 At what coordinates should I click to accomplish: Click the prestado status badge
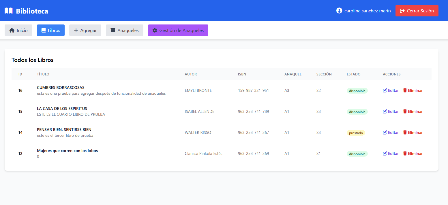click(x=356, y=133)
